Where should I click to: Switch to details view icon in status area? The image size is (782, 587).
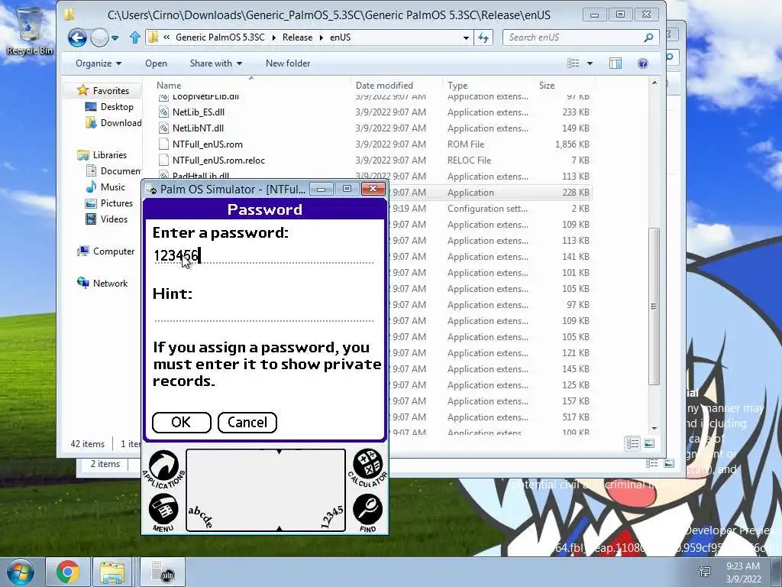[x=632, y=443]
